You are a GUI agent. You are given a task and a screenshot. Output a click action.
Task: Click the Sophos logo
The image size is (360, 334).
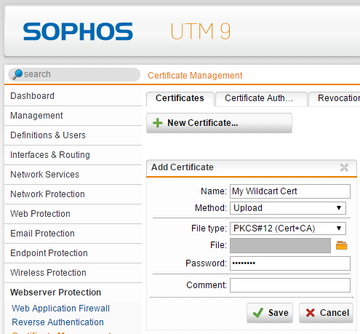tap(78, 31)
